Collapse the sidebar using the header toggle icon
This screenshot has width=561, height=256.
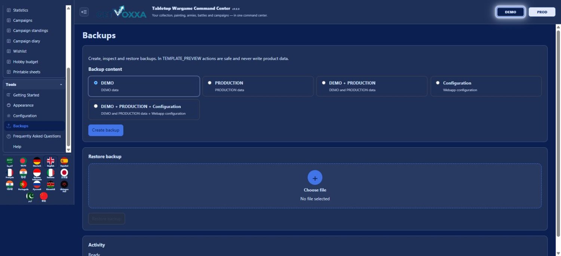[x=84, y=12]
